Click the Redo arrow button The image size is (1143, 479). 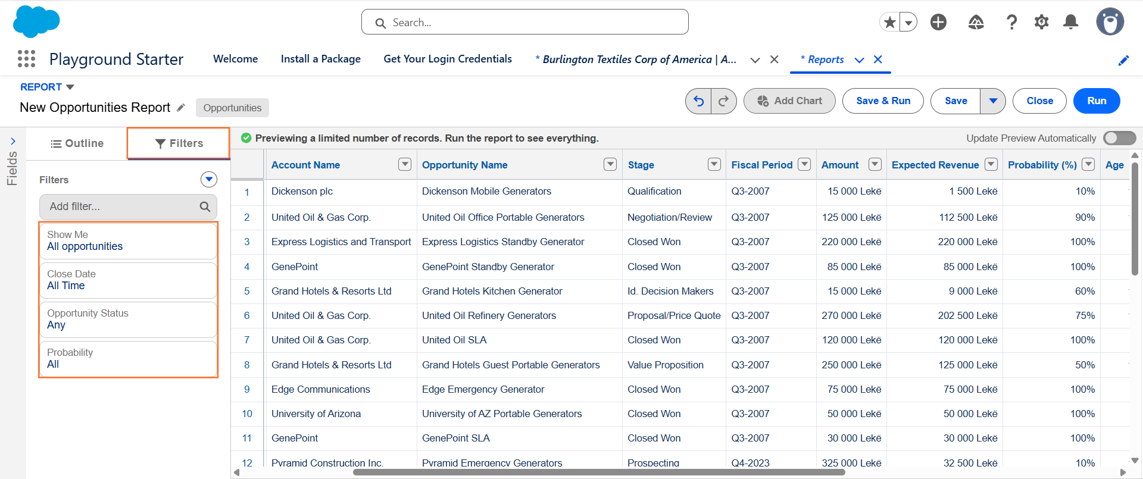724,101
